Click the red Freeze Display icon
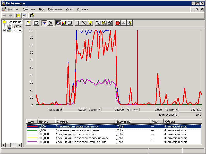This screenshot has width=206, height=154. point(118,23)
